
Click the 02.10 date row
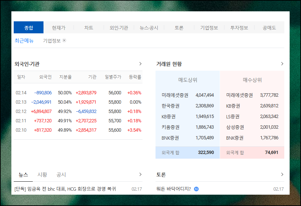click(x=21, y=130)
